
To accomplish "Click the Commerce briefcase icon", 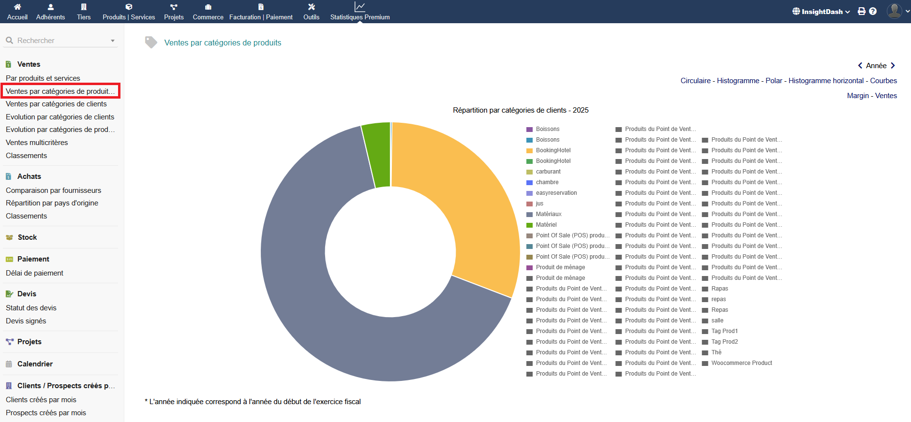I will coord(208,7).
